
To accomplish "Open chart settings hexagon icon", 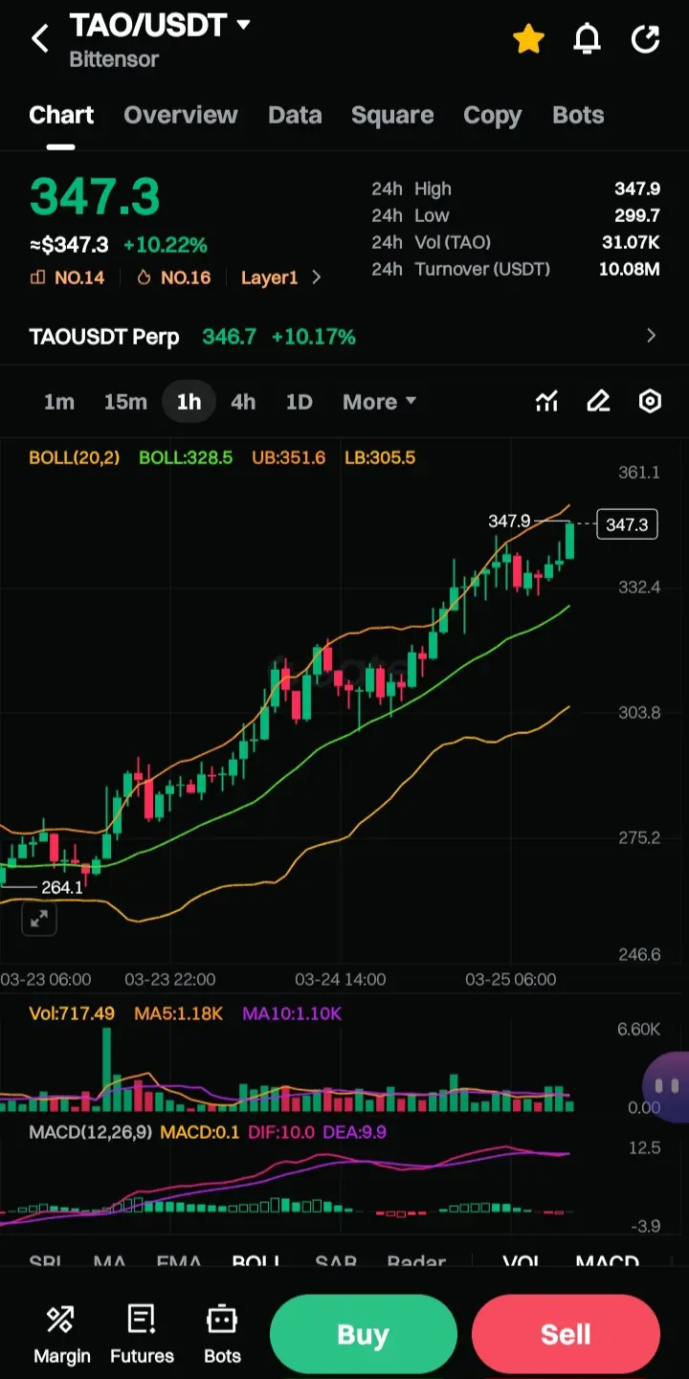I will click(x=650, y=402).
